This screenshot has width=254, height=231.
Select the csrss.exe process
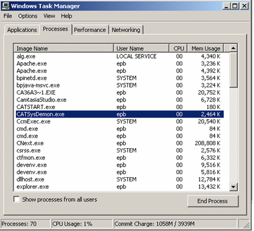click(x=120, y=151)
